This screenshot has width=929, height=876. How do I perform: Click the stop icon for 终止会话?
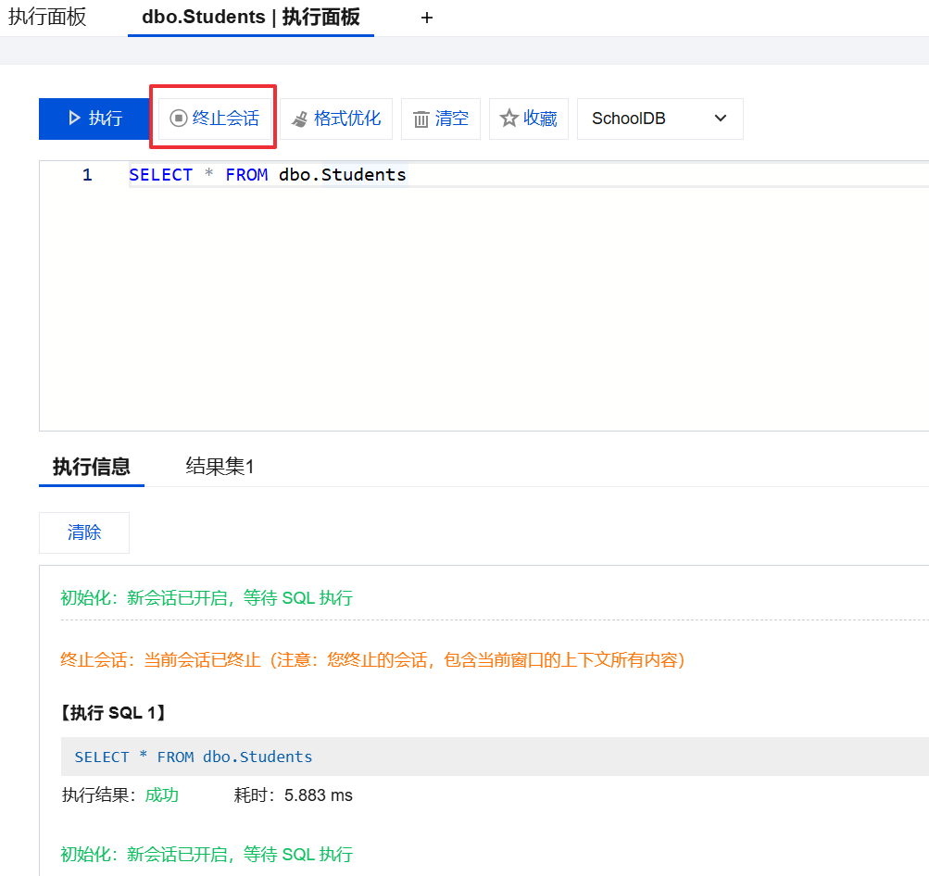(x=179, y=119)
